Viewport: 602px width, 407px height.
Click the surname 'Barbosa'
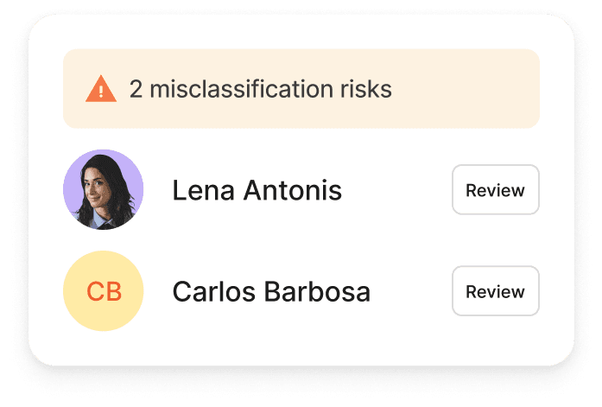pyautogui.click(x=320, y=292)
